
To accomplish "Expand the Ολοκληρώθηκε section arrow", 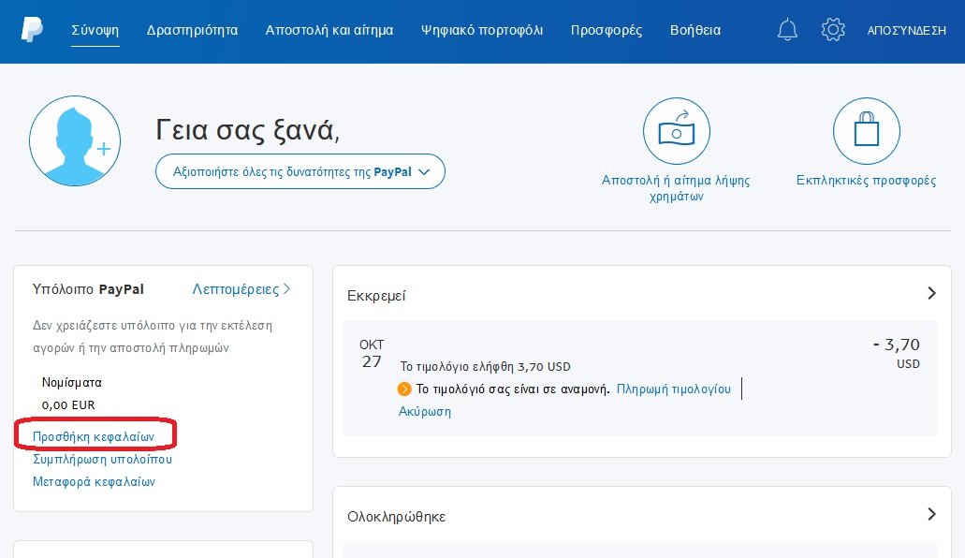I will tap(931, 514).
